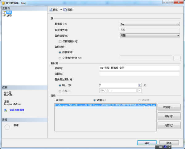185x149 pixels.
Task: Open the Help (帮助) toolbar icon
Action: [65, 10]
